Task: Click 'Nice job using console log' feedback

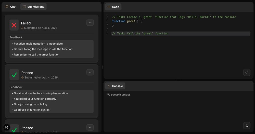Action: point(30,104)
